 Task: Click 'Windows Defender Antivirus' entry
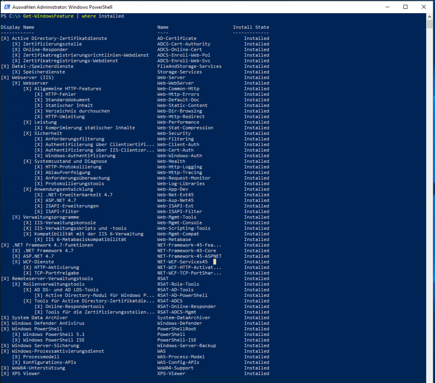pyautogui.click(x=48, y=323)
